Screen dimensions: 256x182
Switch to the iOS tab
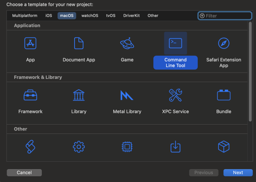pyautogui.click(x=49, y=16)
